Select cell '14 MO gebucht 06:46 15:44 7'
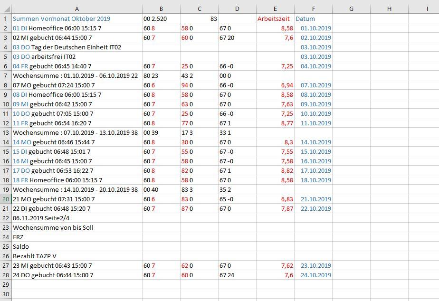 pos(76,142)
